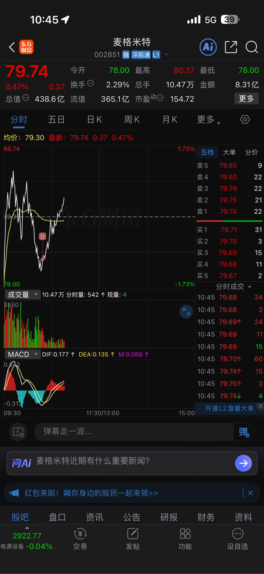
Task: Tap info icon beside 市盈
Action: [160, 98]
